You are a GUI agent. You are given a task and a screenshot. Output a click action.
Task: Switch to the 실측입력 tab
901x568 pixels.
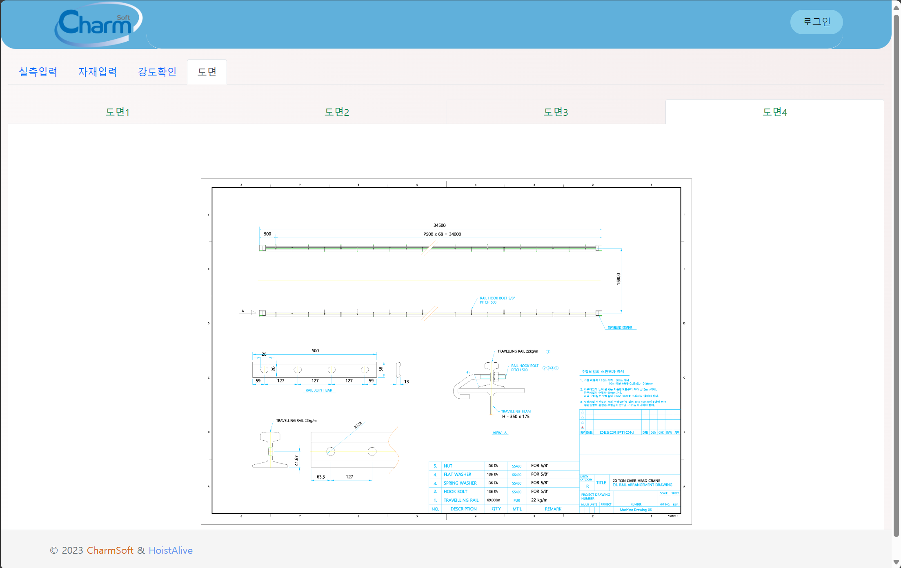[x=38, y=72]
